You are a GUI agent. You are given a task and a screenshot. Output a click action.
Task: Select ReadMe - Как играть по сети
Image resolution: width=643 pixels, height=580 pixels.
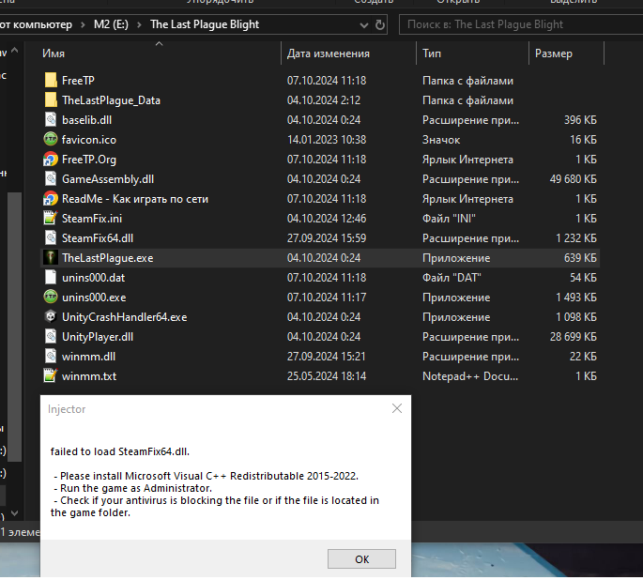[x=135, y=199]
